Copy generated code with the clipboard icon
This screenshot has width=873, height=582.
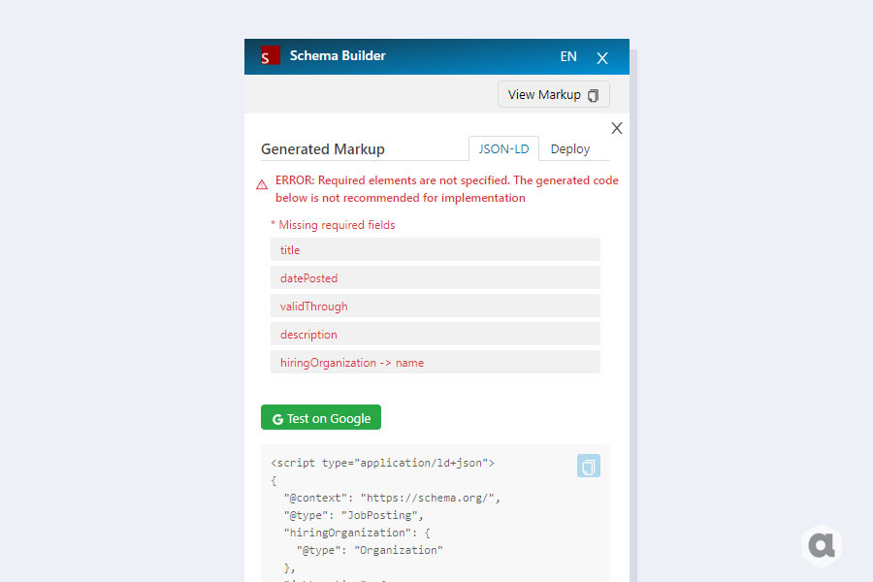[589, 467]
